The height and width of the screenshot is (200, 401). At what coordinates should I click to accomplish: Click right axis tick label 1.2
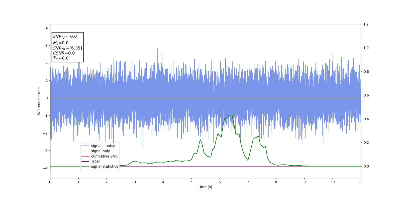(x=366, y=24)
